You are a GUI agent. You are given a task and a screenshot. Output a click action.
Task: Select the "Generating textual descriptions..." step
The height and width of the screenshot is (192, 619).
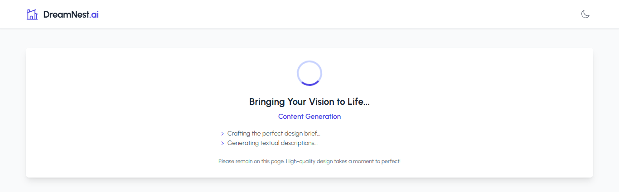[x=272, y=143]
